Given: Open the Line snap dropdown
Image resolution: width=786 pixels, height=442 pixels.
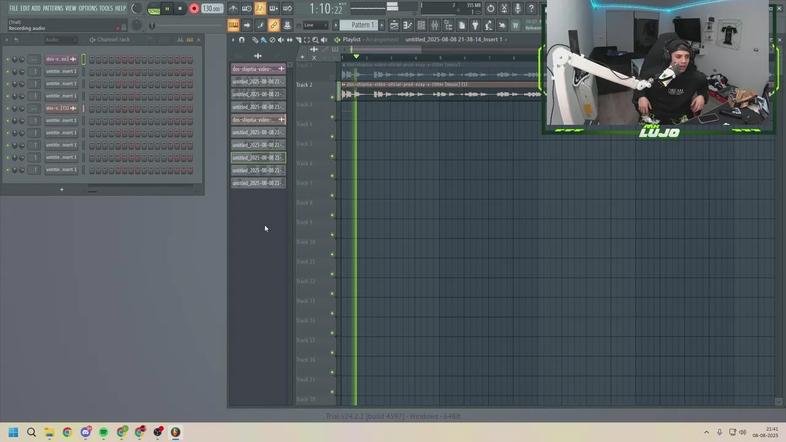Looking at the screenshot, I should (316, 25).
